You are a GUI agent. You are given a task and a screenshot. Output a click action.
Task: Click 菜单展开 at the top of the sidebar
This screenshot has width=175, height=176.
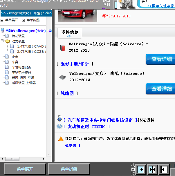[x=12, y=20]
